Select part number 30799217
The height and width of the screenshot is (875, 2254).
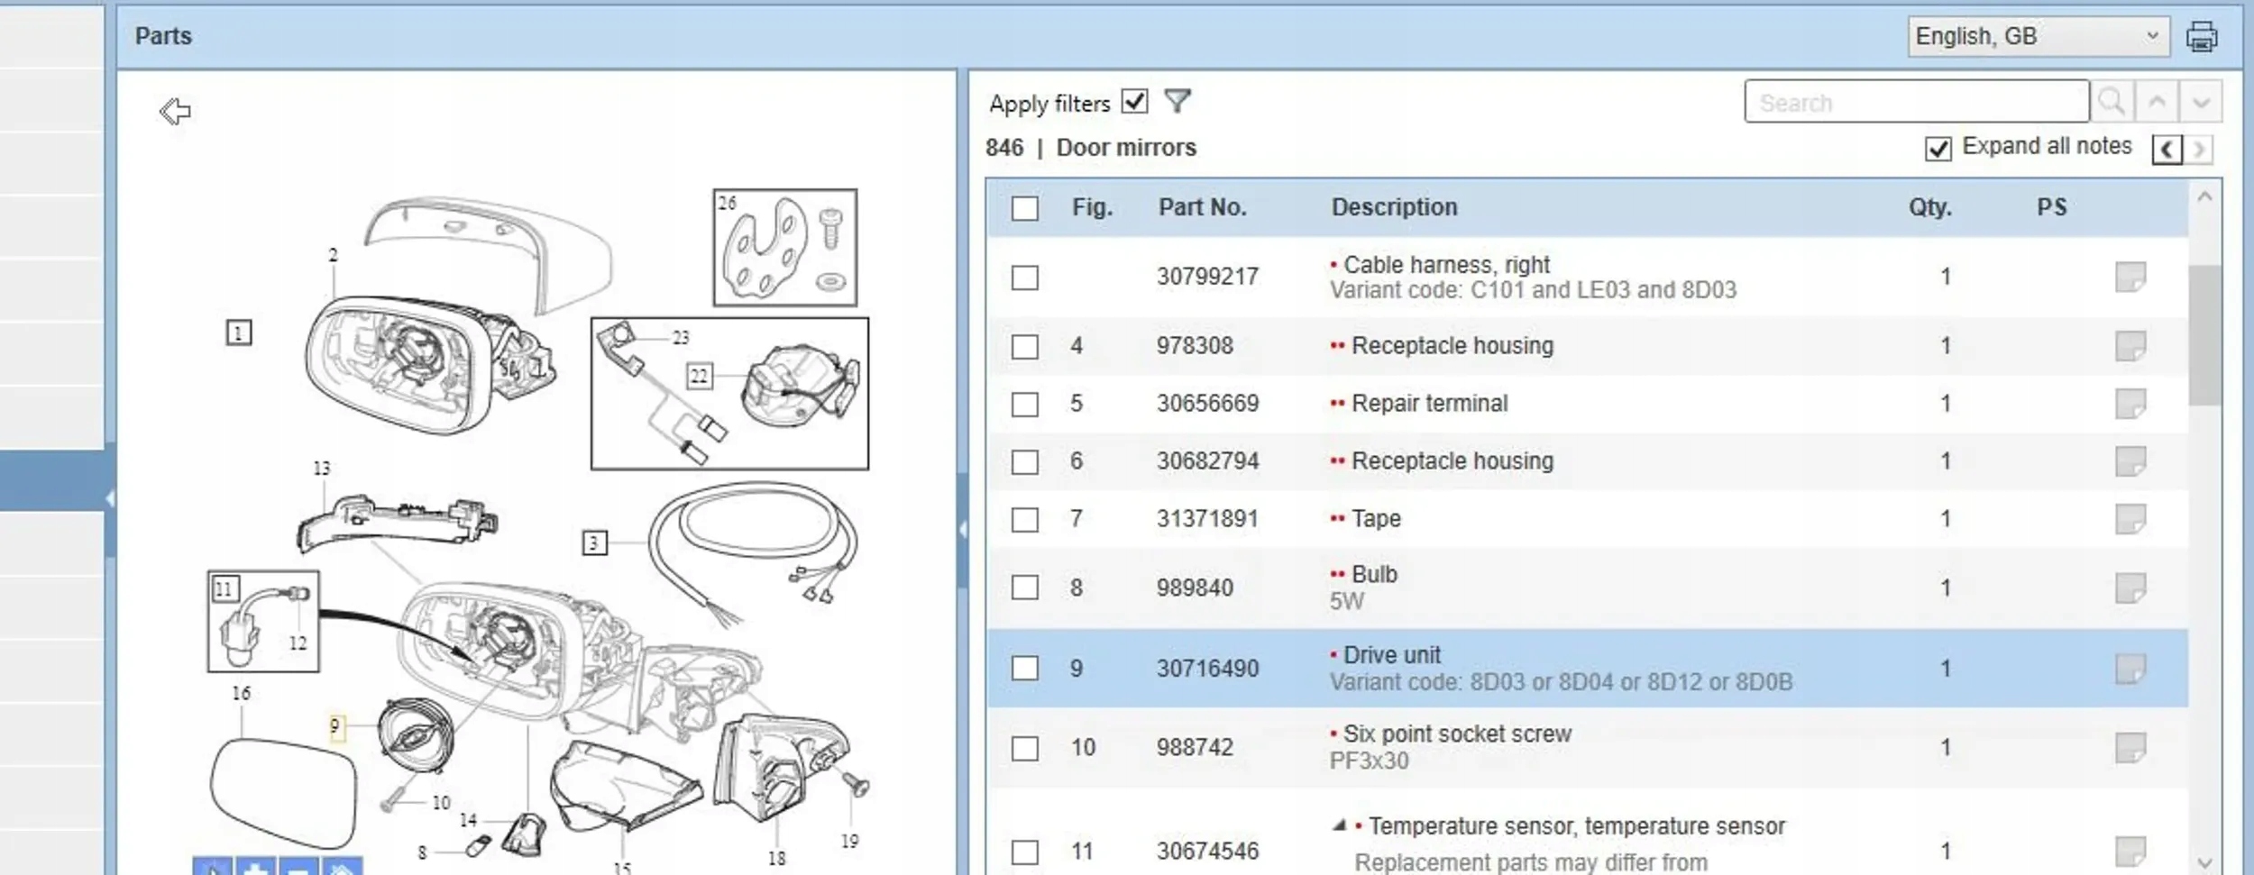pos(1207,277)
